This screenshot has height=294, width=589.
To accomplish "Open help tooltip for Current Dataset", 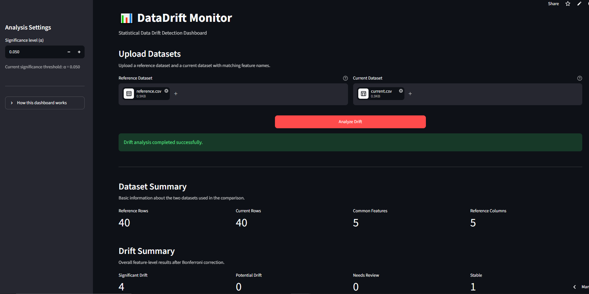I will [580, 78].
